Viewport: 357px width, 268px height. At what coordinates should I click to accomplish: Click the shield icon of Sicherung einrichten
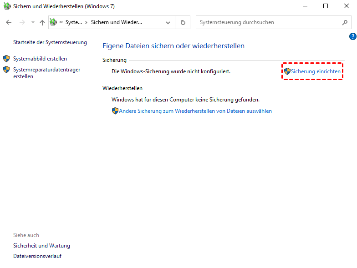pyautogui.click(x=287, y=71)
